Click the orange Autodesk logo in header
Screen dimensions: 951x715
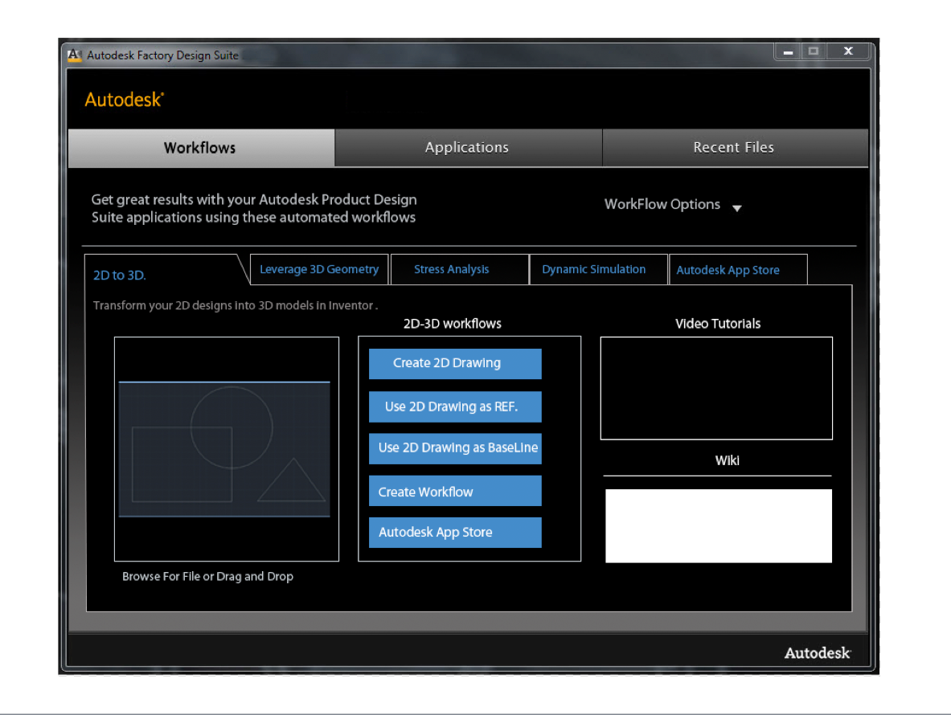[125, 100]
